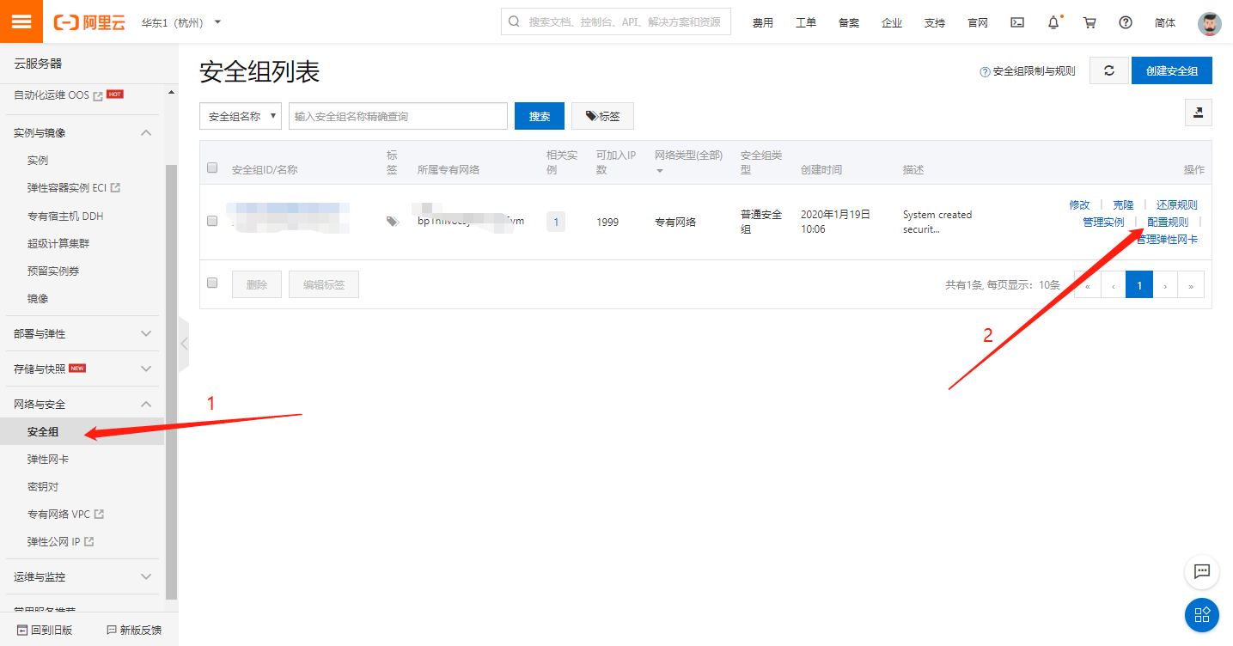Check the select-all checkbox in the table header
This screenshot has height=646, width=1233.
tap(212, 168)
